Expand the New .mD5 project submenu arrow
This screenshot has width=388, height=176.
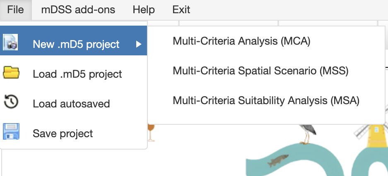[x=139, y=45]
